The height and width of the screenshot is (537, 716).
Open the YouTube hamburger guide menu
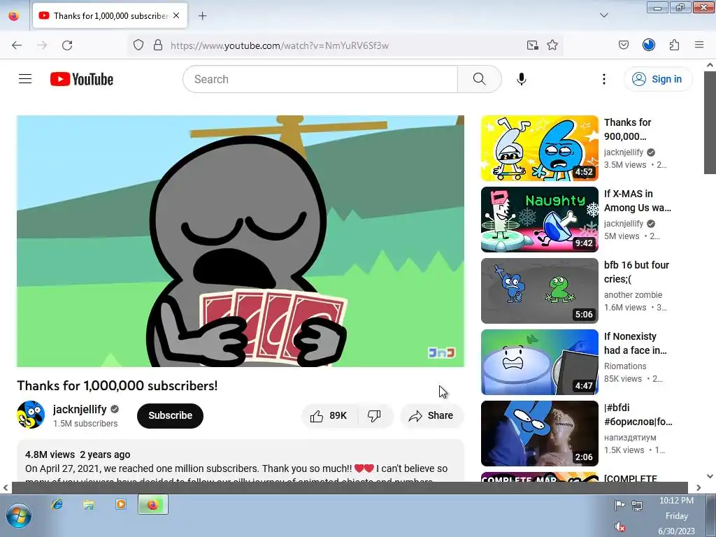point(25,79)
